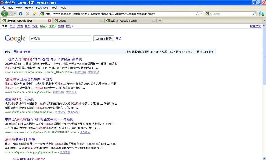Reload the current page
Image resolution: width=266 pixels, height=160 pixels.
21,14
